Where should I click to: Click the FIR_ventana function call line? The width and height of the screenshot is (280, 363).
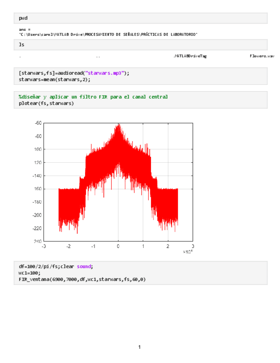pyautogui.click(x=82, y=280)
